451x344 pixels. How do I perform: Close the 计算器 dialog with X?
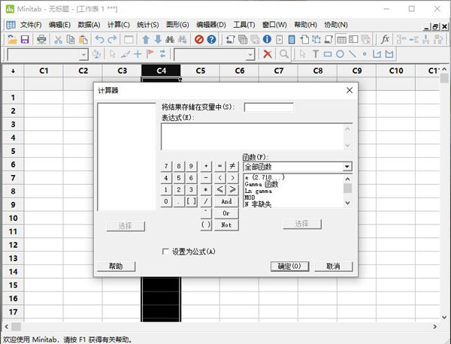pos(350,90)
